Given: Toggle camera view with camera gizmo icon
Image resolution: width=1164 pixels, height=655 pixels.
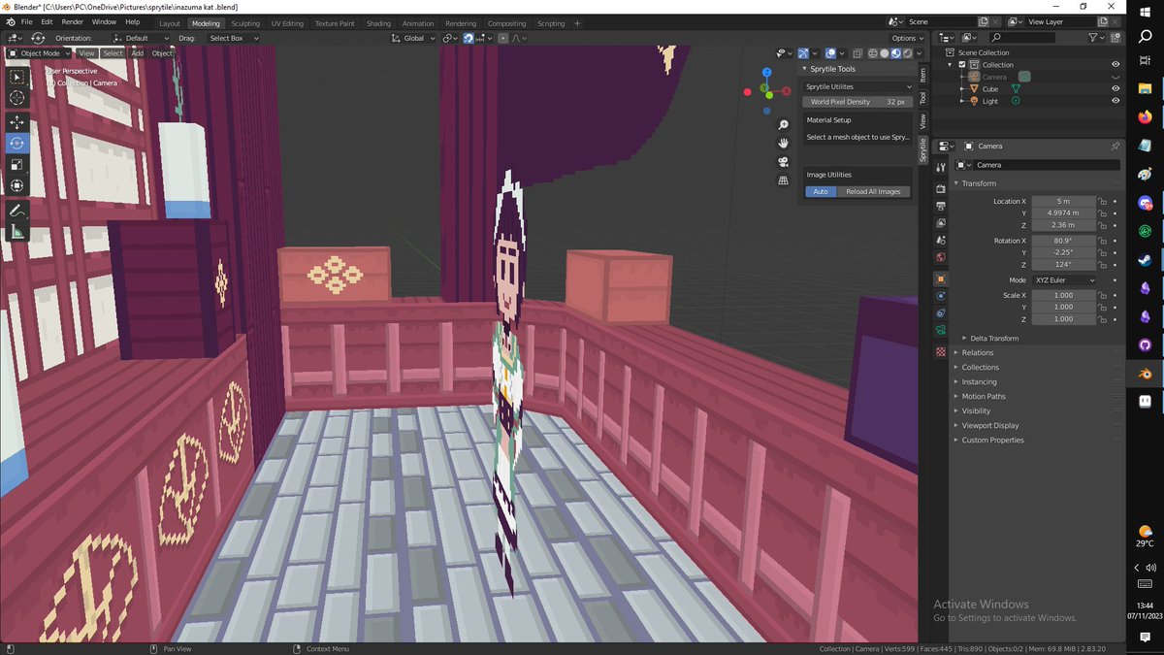Looking at the screenshot, I should click(783, 162).
